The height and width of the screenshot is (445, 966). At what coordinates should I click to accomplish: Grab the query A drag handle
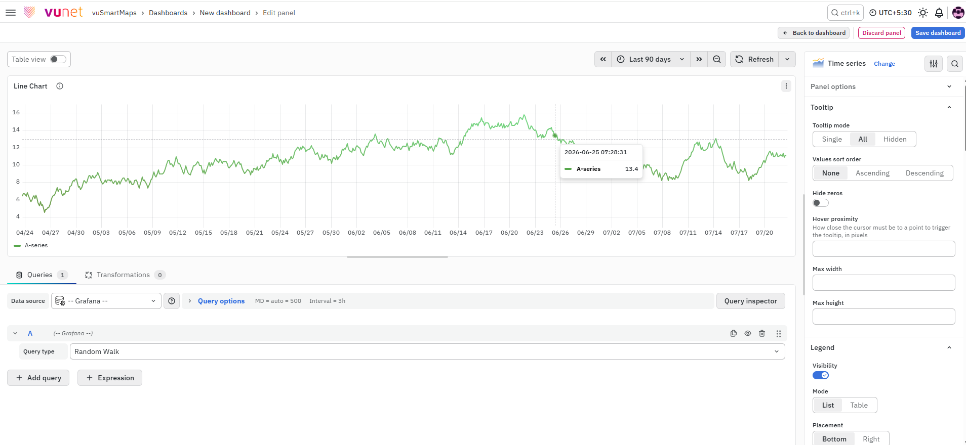(x=779, y=333)
